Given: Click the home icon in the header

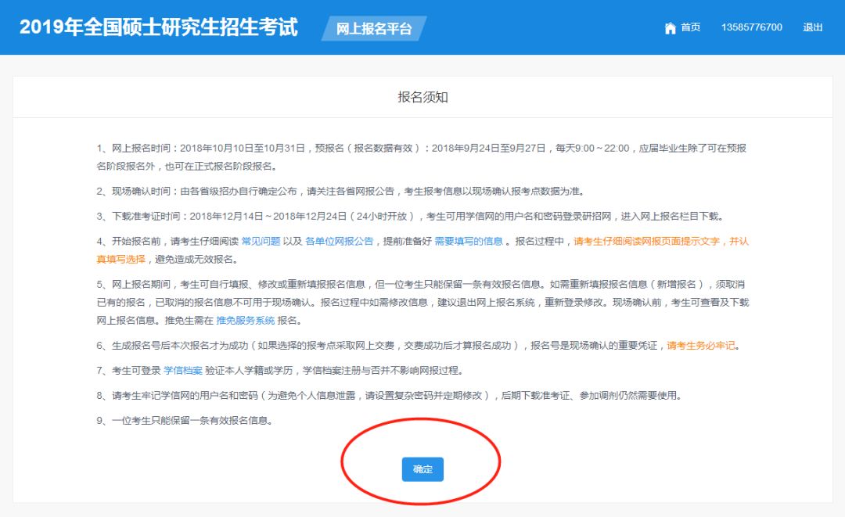Looking at the screenshot, I should [670, 28].
